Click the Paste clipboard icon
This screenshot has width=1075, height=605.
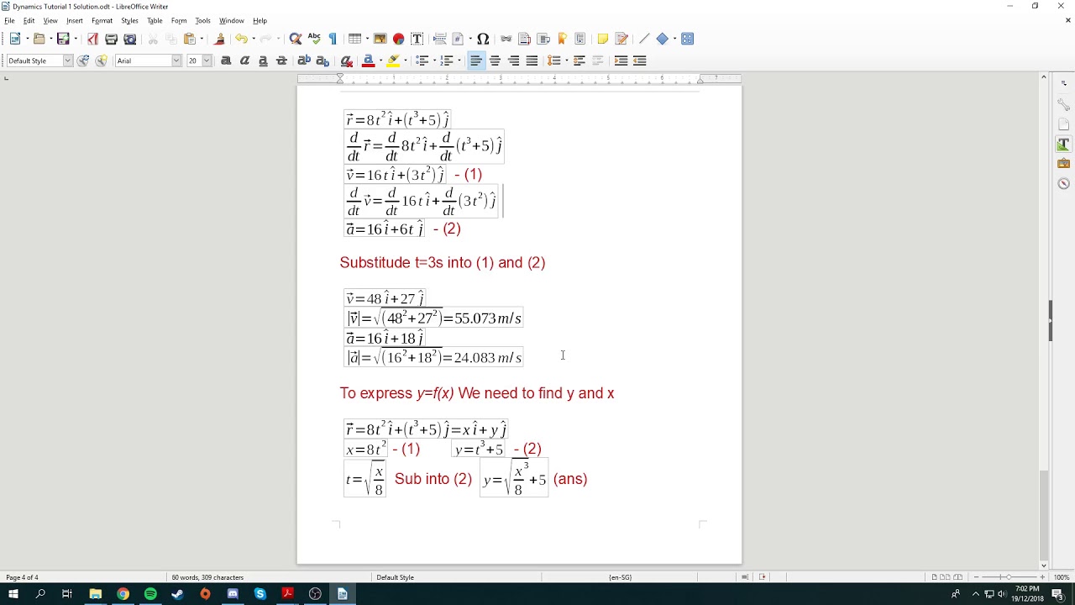(189, 39)
